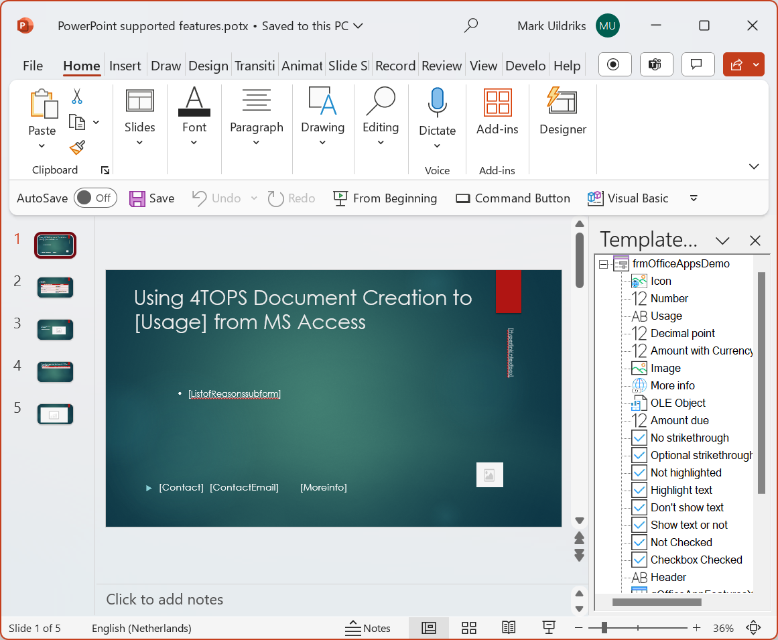
Task: Open the Font group dropdown
Action: (x=194, y=141)
